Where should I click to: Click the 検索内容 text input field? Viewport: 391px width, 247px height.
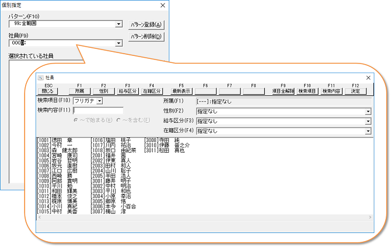click(x=97, y=110)
